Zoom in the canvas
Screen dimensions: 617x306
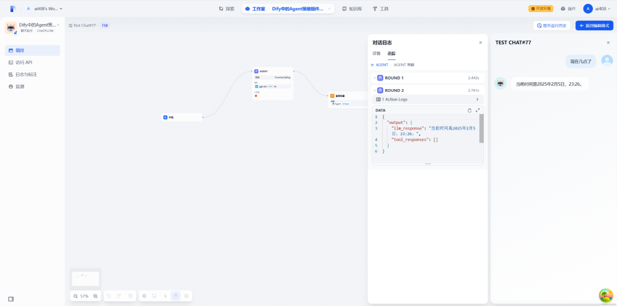coord(95,296)
